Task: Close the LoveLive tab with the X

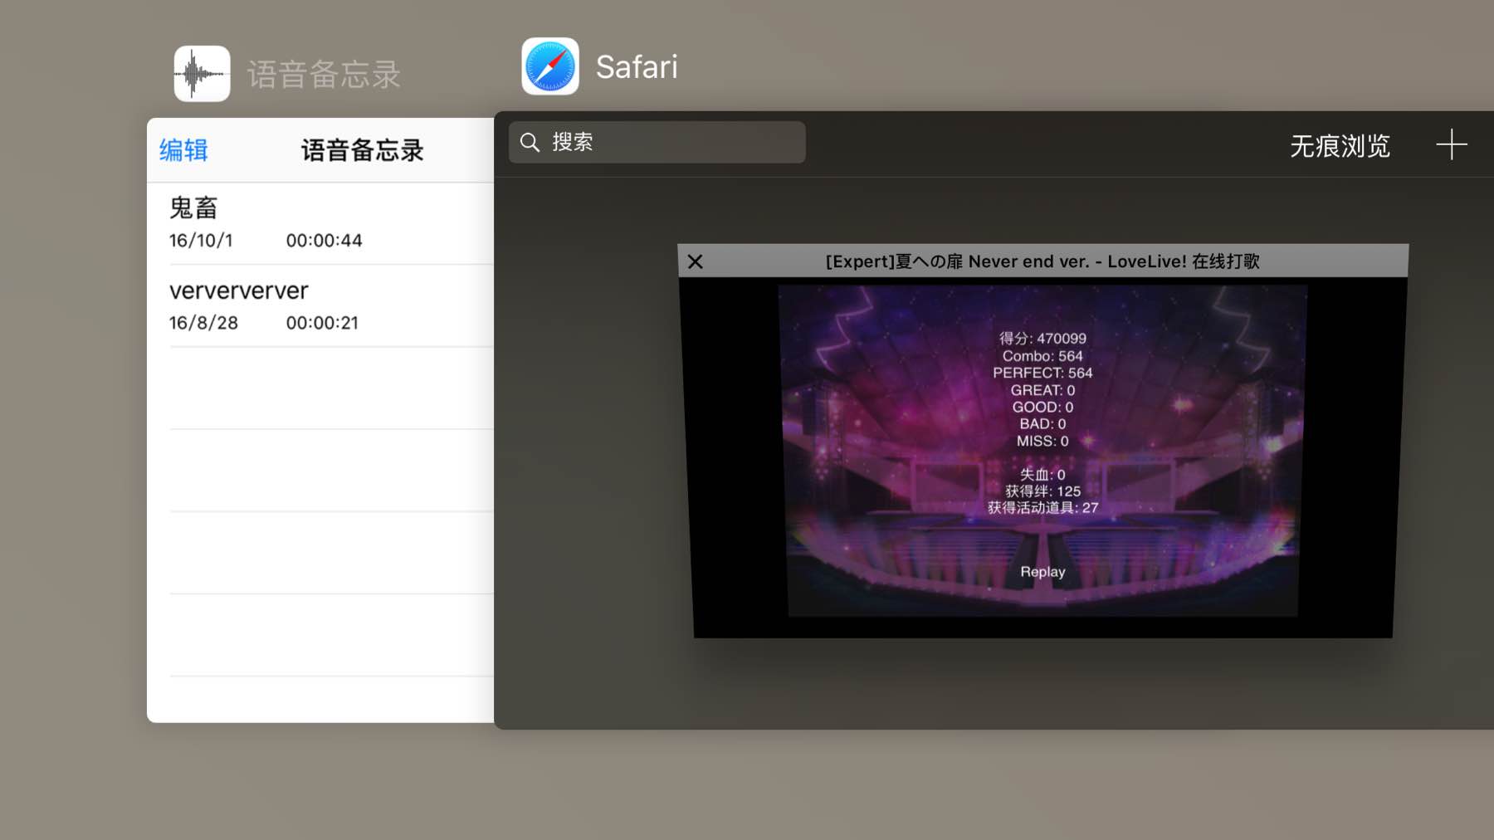Action: [696, 261]
